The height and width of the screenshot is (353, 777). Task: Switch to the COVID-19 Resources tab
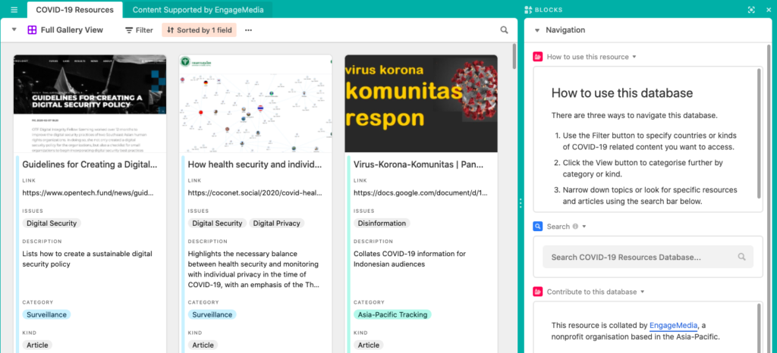pos(74,10)
